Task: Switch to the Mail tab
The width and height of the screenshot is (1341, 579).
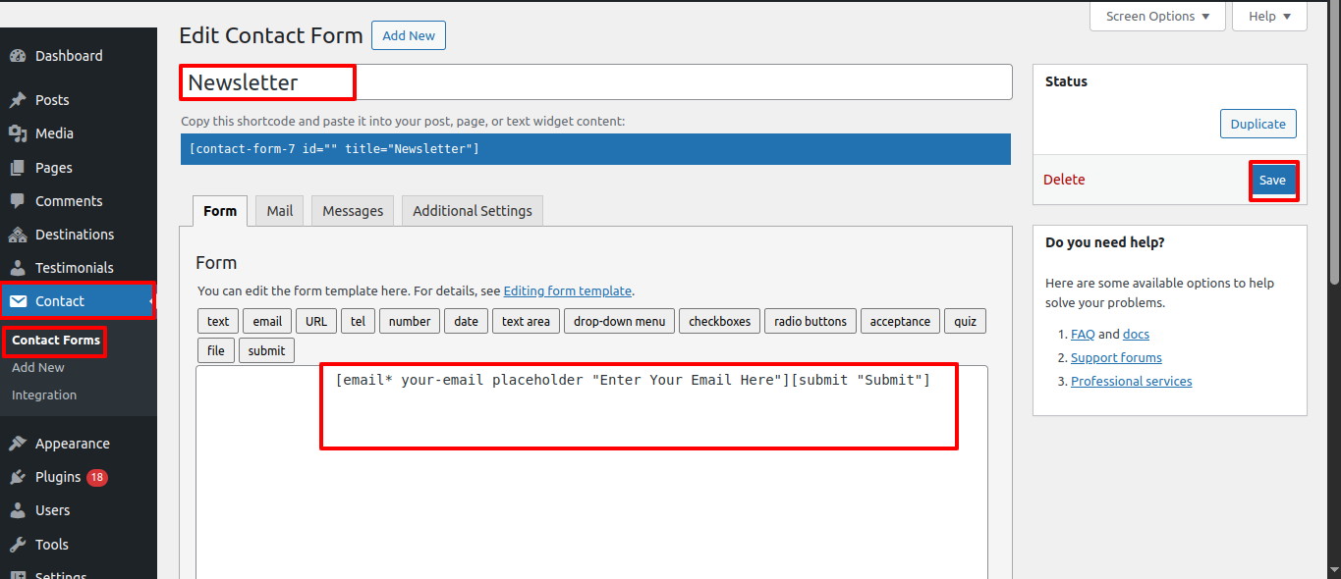Action: (x=280, y=211)
